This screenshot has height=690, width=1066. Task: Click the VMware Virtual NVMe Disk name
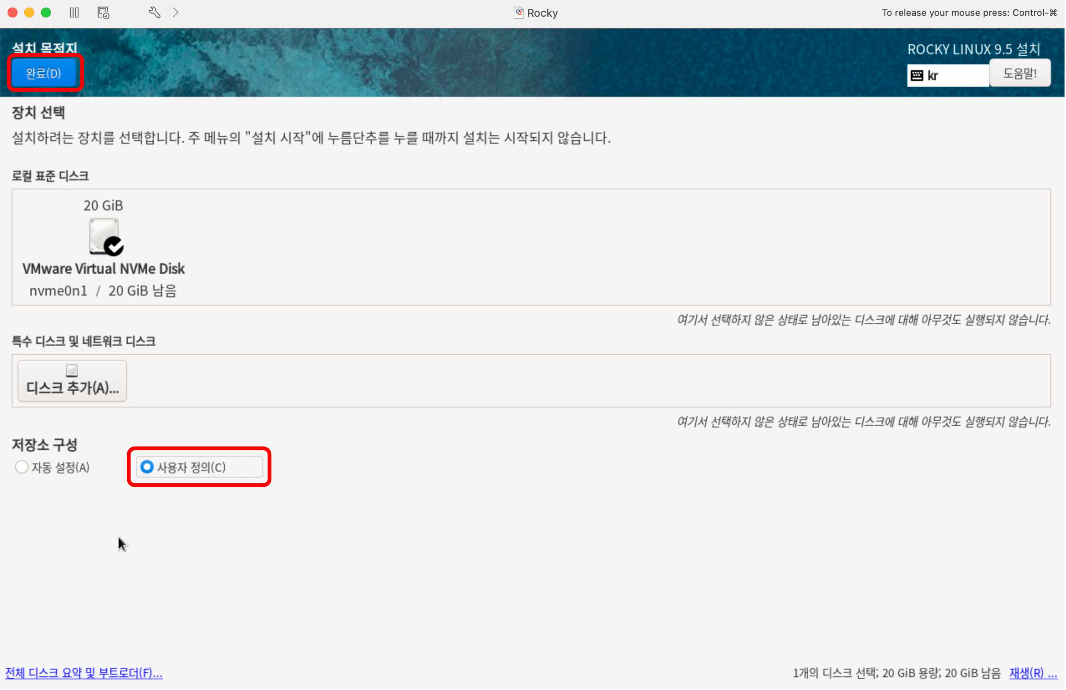(104, 269)
